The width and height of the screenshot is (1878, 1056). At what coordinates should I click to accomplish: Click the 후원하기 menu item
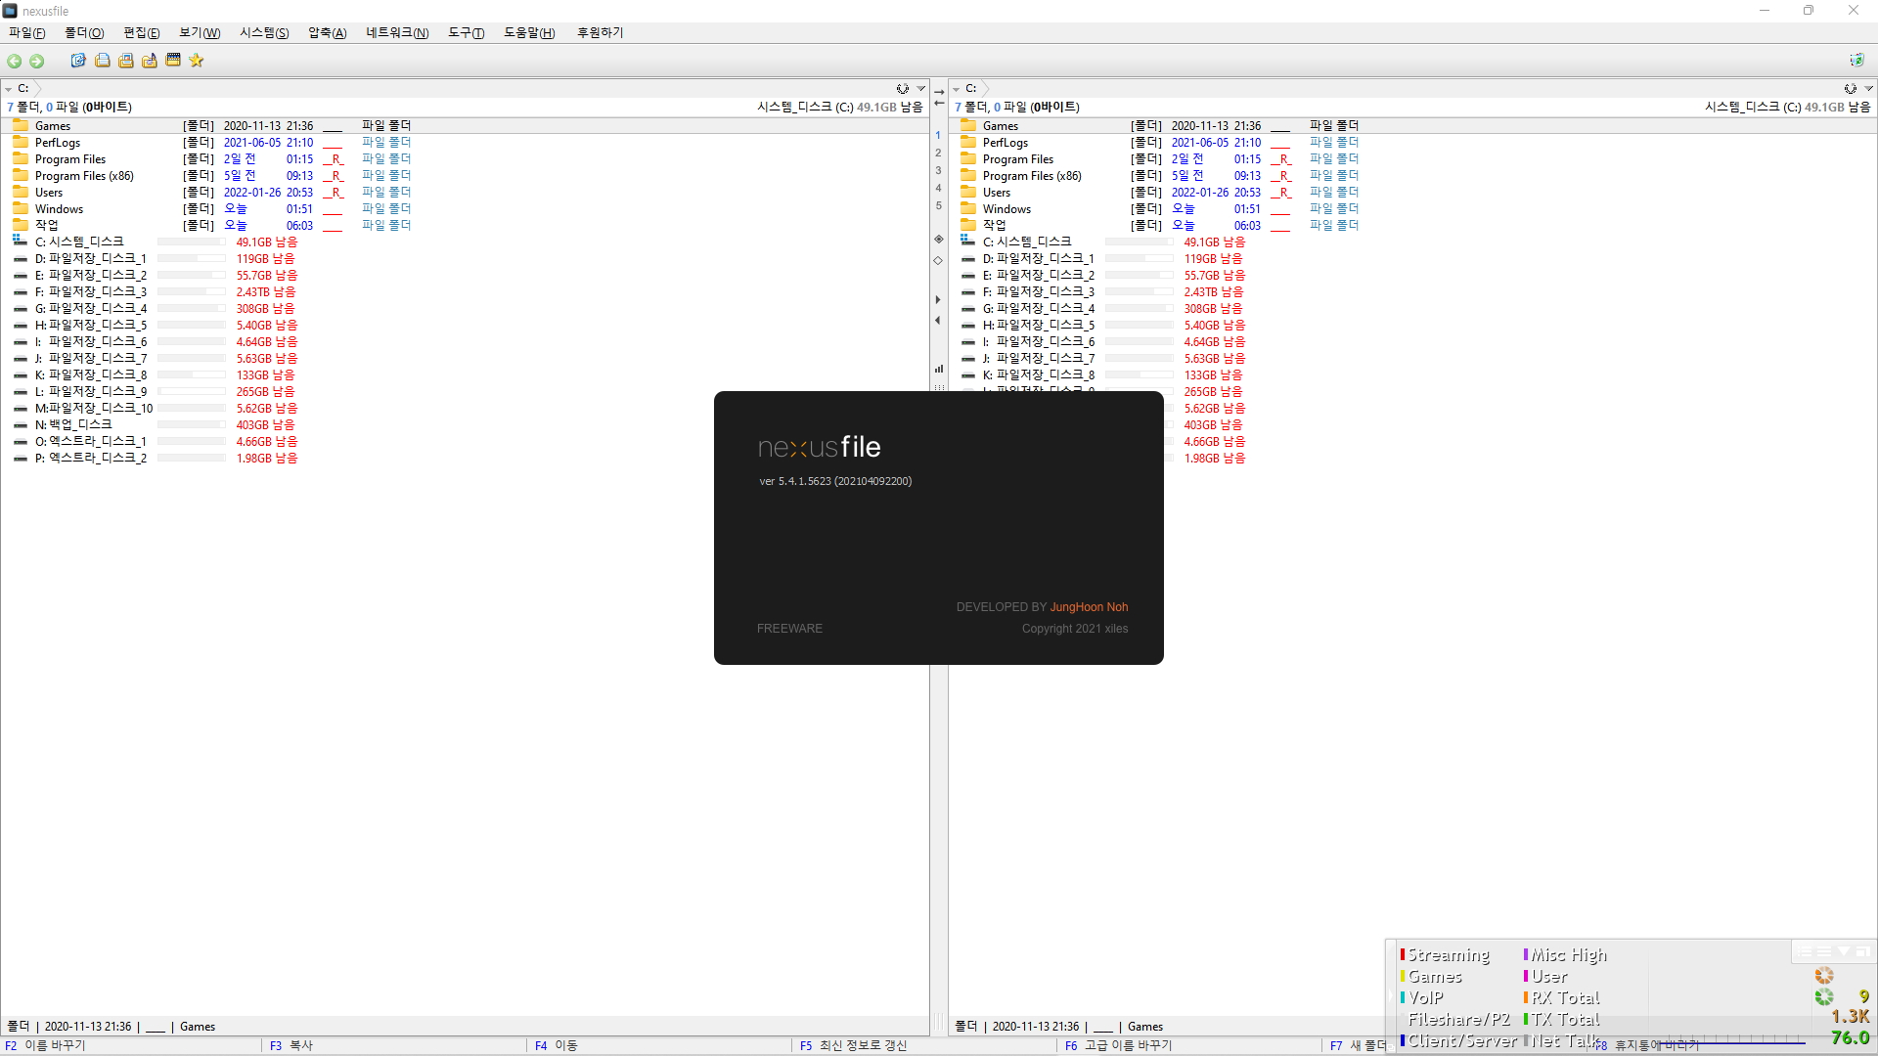pyautogui.click(x=601, y=33)
